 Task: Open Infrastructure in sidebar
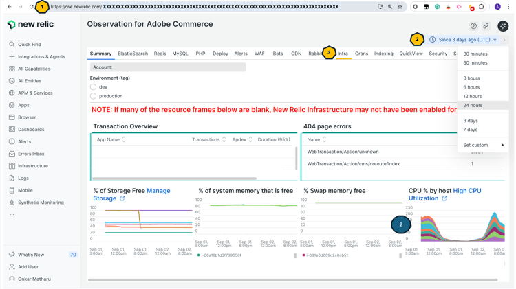coord(28,166)
